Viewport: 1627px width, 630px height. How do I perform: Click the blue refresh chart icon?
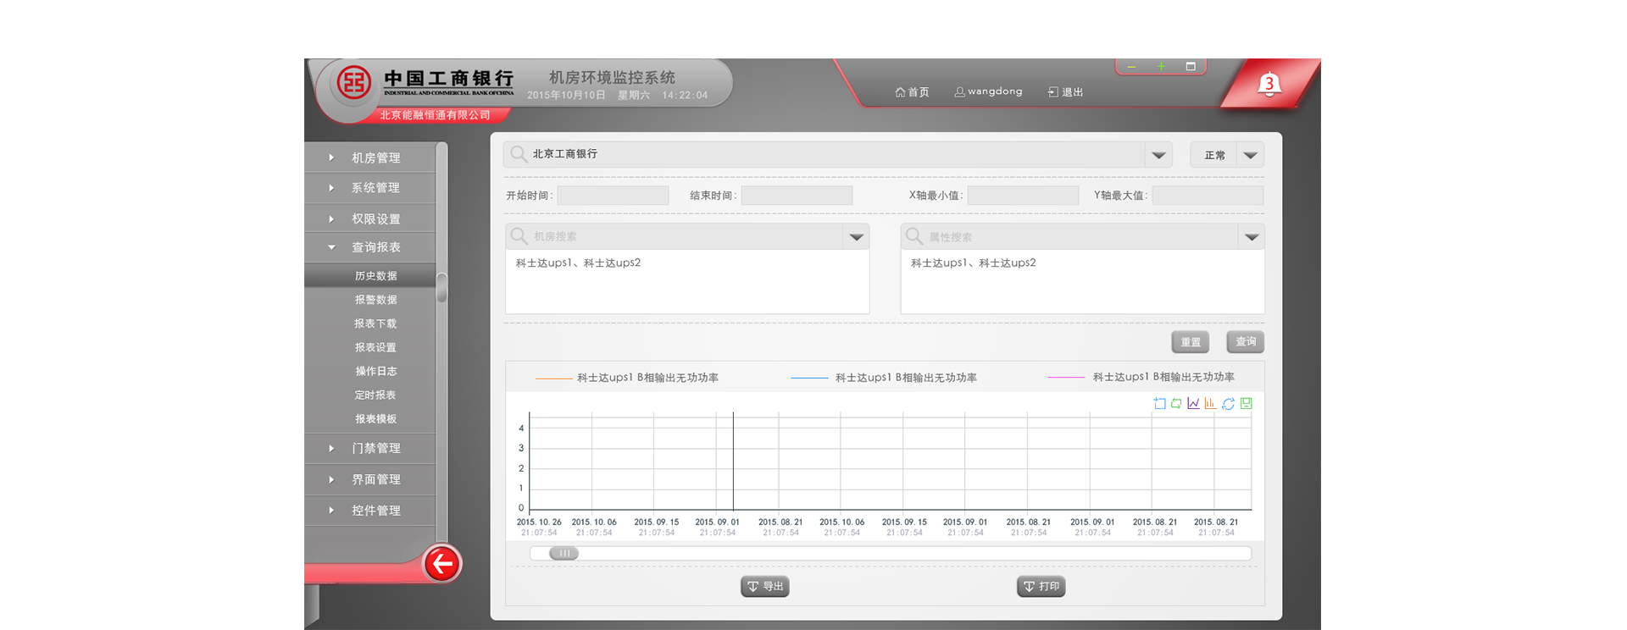point(1228,404)
